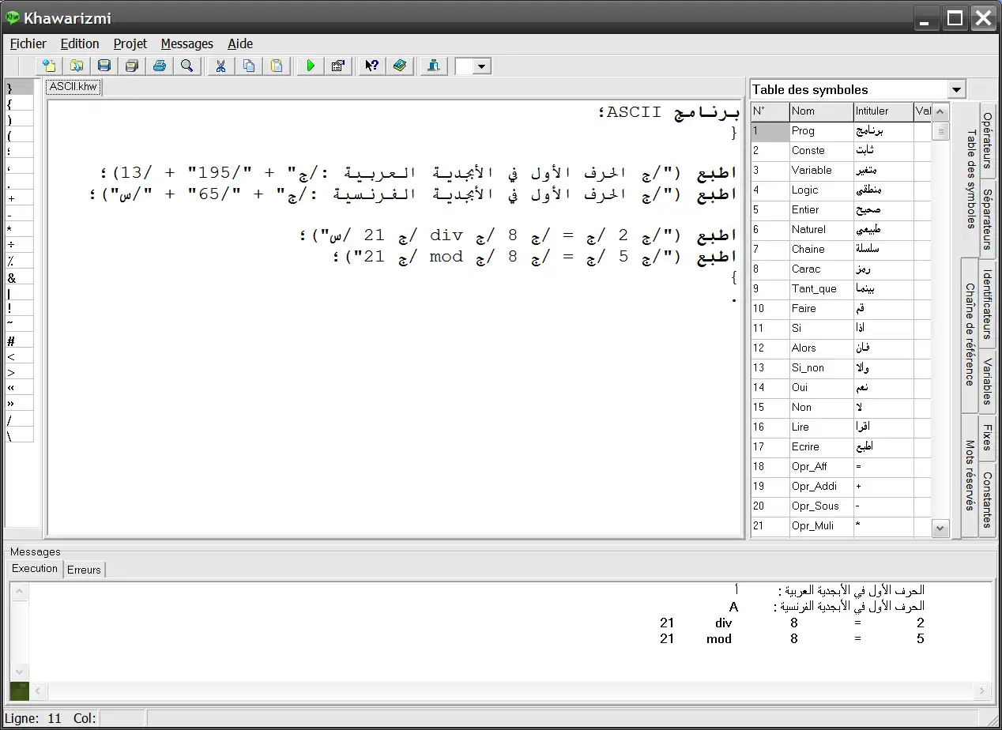Switch to the Execution tab
1002x730 pixels.
click(x=35, y=568)
